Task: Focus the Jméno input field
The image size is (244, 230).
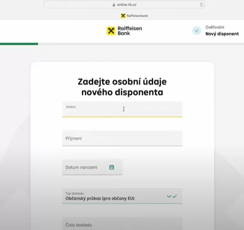Action: (122, 110)
